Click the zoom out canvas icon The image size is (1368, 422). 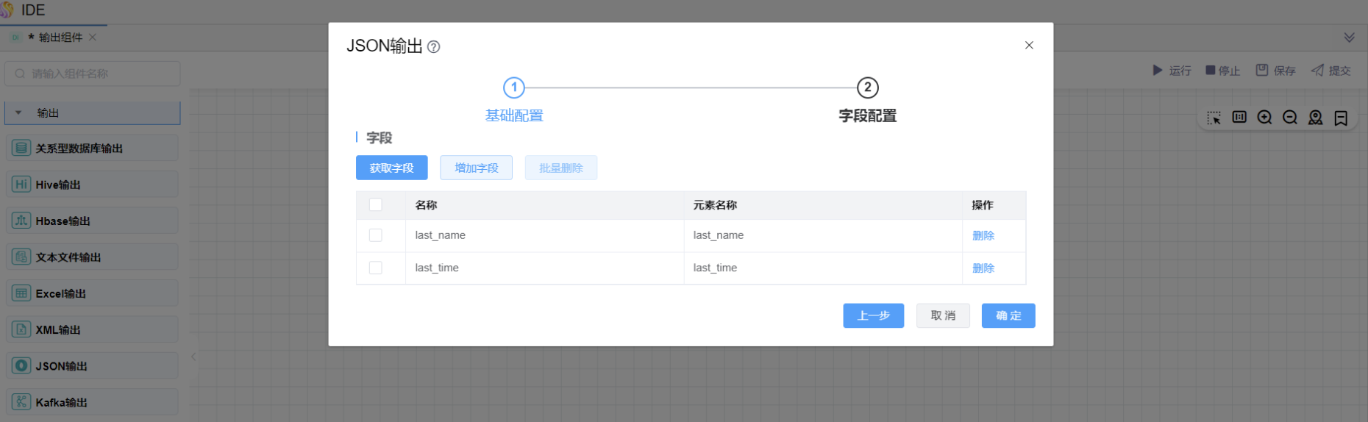point(1289,118)
